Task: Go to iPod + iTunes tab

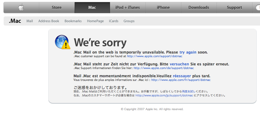Action: pos(128,8)
